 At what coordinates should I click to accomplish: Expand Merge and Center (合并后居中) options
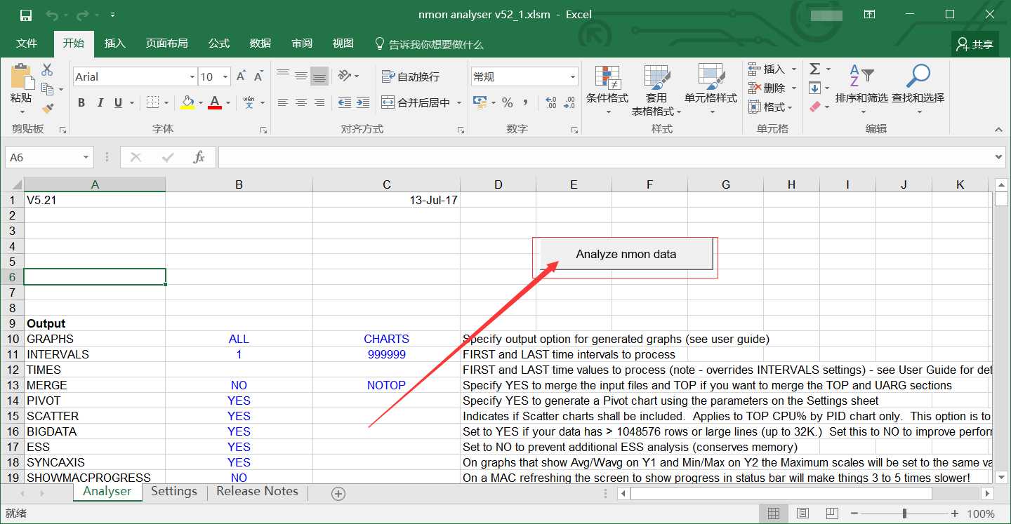pyautogui.click(x=459, y=102)
